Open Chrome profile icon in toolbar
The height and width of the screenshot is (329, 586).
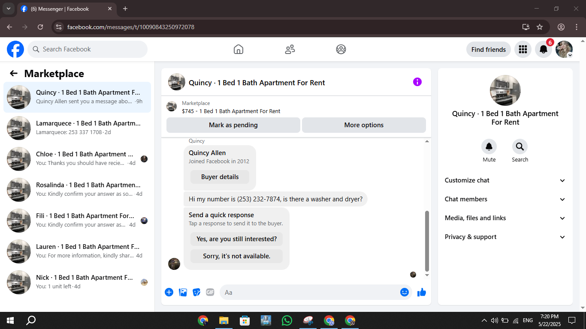pos(561,27)
